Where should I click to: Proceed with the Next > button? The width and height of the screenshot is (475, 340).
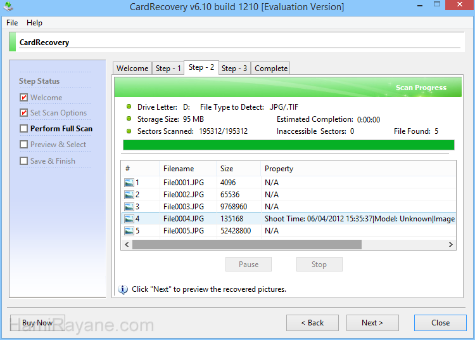point(372,323)
